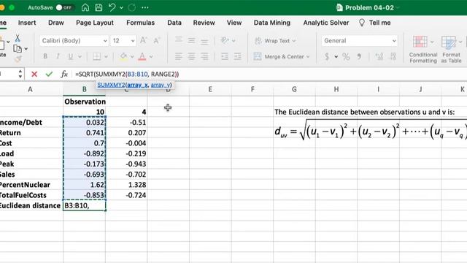The image size is (467, 263).
Task: Click the Copy icon
Action: [x=18, y=49]
